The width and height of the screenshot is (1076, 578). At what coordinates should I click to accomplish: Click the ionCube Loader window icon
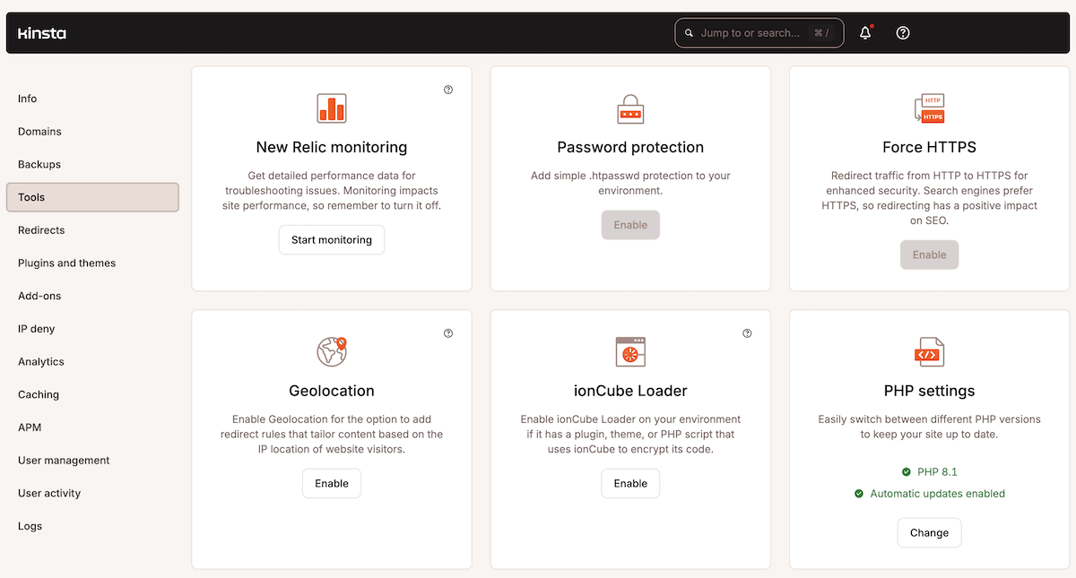click(x=630, y=351)
